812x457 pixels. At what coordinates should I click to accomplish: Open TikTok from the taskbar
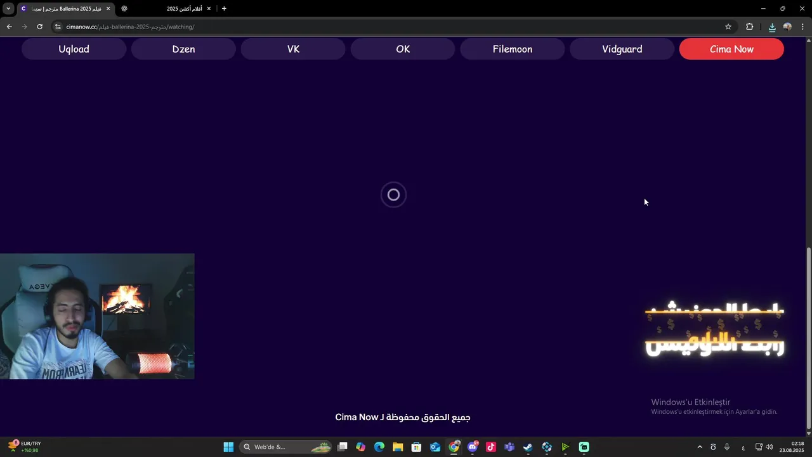pos(491,447)
